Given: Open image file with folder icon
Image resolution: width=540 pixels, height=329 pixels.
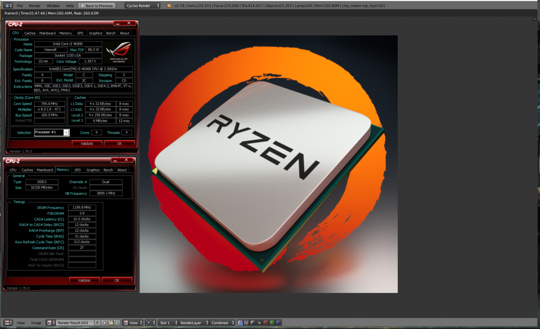Looking at the screenshot, I should click(x=111, y=322).
